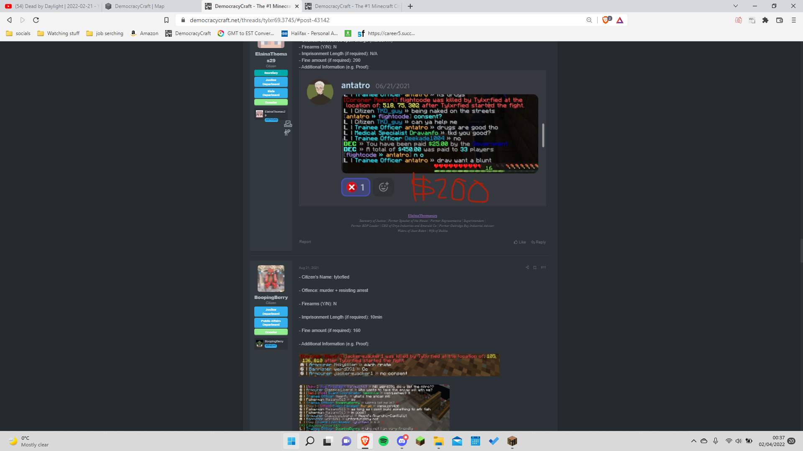The width and height of the screenshot is (803, 451).
Task: Bookmark this page icon
Action: click(x=166, y=20)
